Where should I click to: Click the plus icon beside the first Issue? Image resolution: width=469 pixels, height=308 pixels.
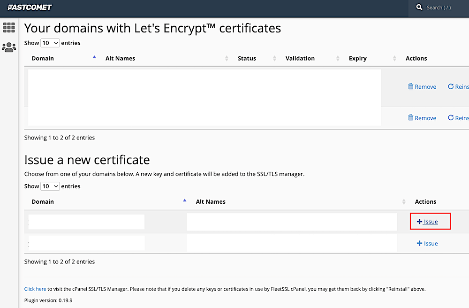[x=419, y=222]
